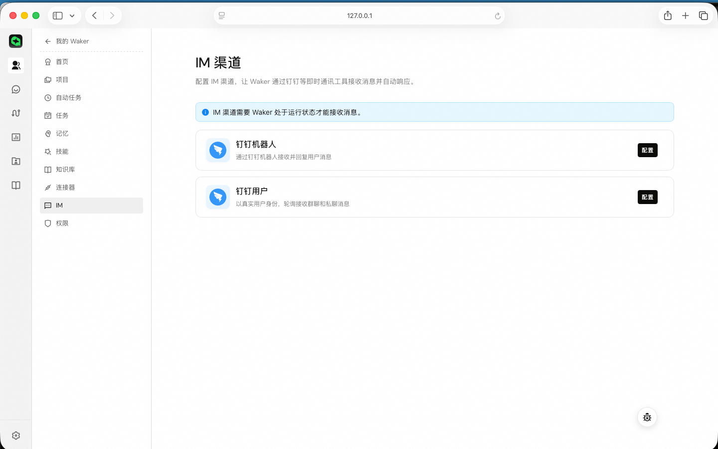Open settings gear at bottom left

coord(16,436)
